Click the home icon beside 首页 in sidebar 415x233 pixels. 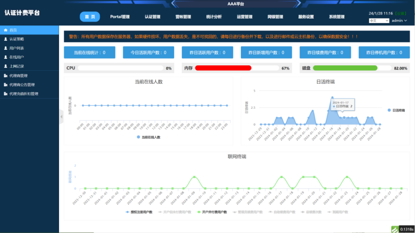[x=5, y=30]
